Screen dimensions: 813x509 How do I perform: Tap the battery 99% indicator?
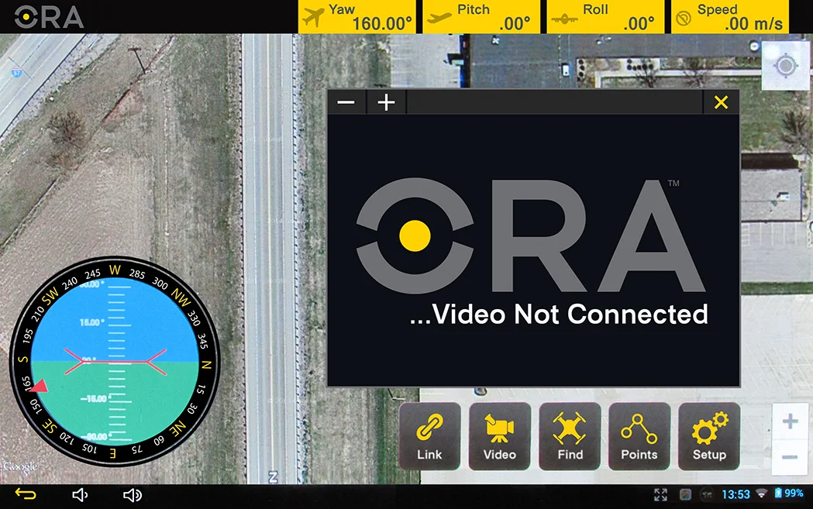coord(789,493)
